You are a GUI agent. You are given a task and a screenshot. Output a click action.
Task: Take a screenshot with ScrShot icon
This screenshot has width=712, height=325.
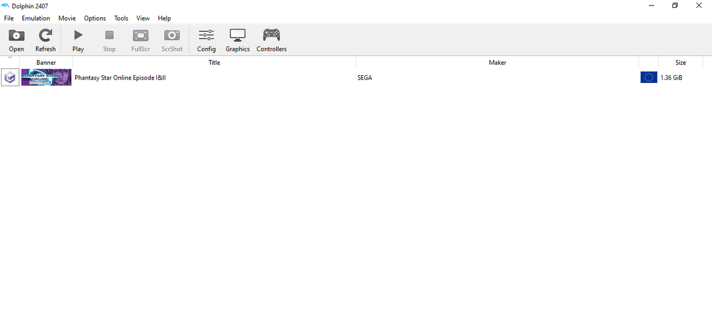point(172,41)
